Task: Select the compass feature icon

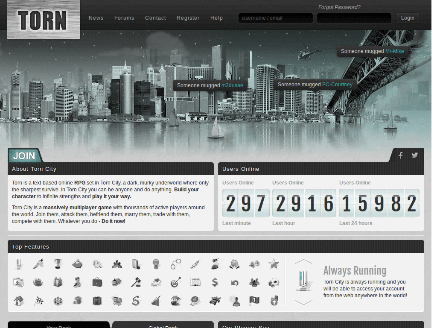Action: [195, 301]
